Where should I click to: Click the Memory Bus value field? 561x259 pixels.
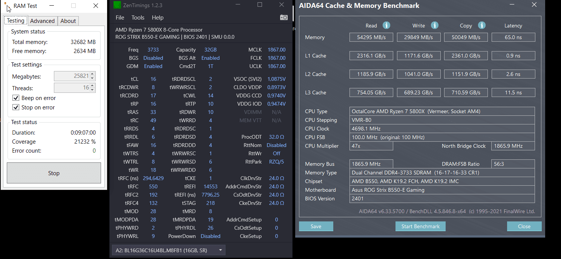coord(371,164)
